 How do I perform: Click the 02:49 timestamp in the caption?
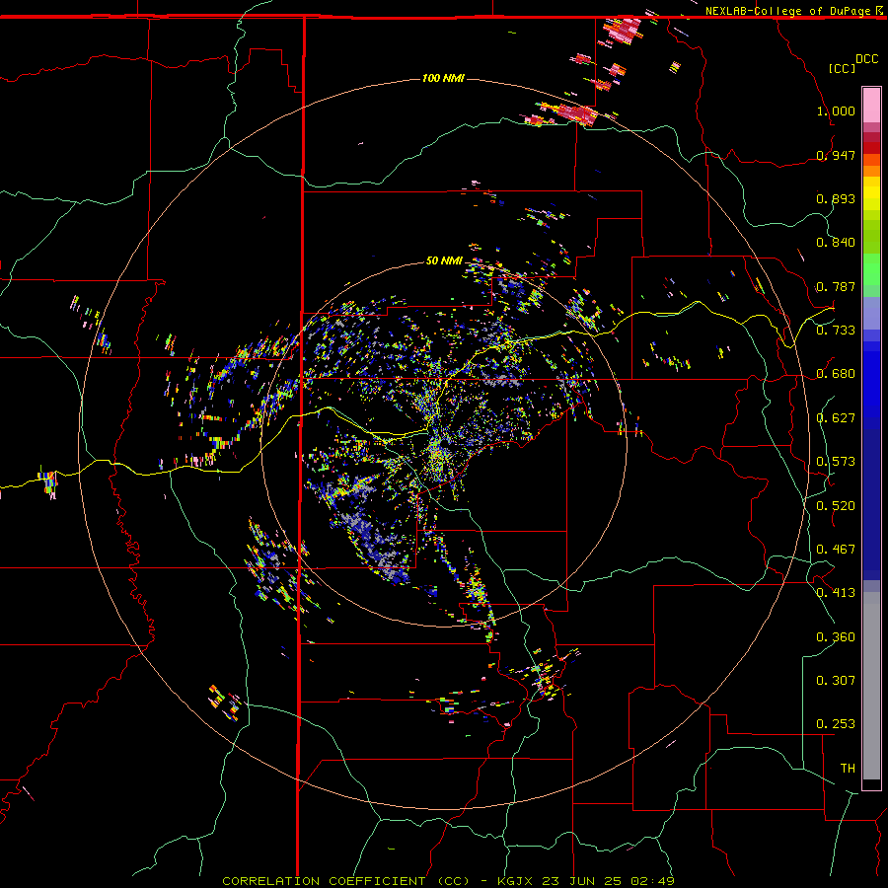(x=651, y=881)
